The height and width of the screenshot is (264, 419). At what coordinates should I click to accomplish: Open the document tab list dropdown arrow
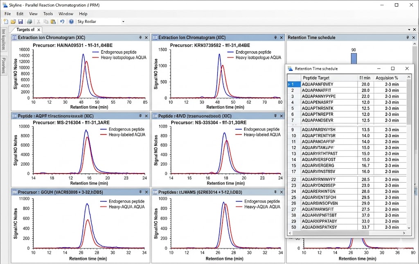click(x=409, y=29)
